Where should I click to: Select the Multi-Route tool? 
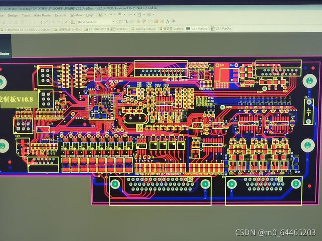click(132, 22)
